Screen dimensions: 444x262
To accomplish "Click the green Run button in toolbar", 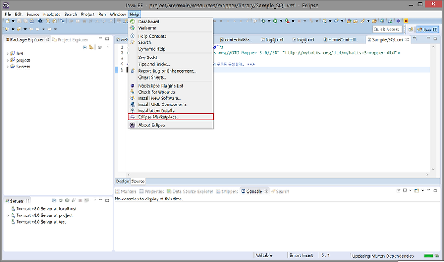I will 275,21.
